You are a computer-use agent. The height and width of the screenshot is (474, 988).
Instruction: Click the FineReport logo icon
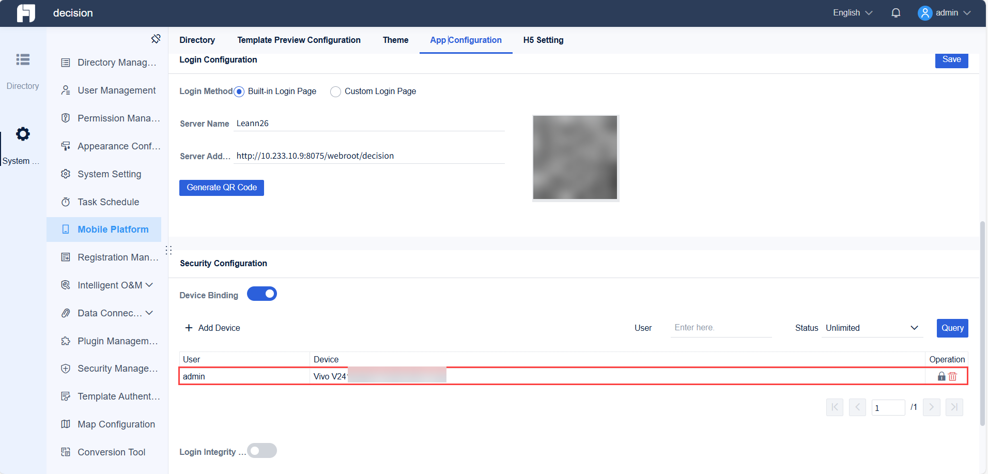(x=26, y=13)
